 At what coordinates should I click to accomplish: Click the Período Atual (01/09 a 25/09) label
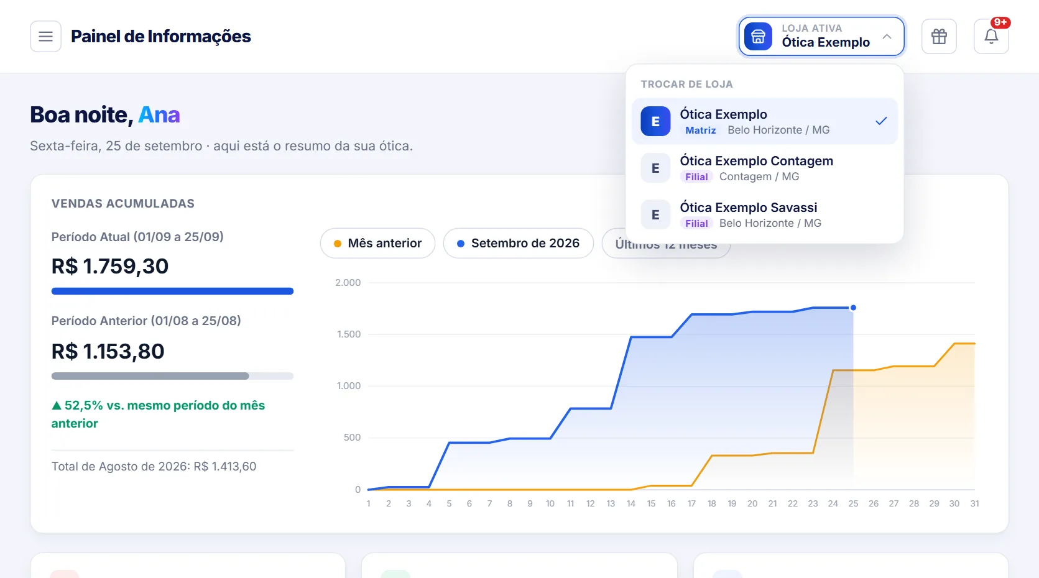(x=137, y=237)
